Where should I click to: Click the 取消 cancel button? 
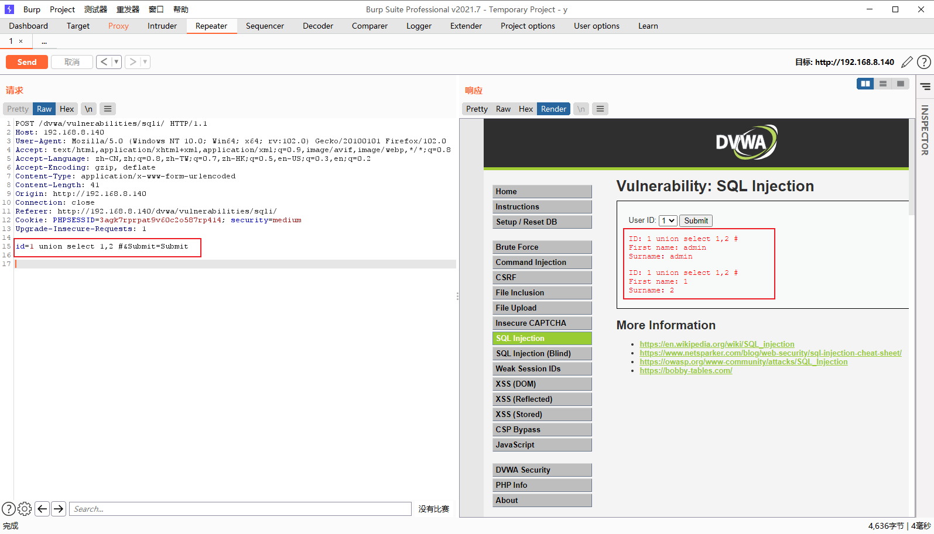[72, 62]
